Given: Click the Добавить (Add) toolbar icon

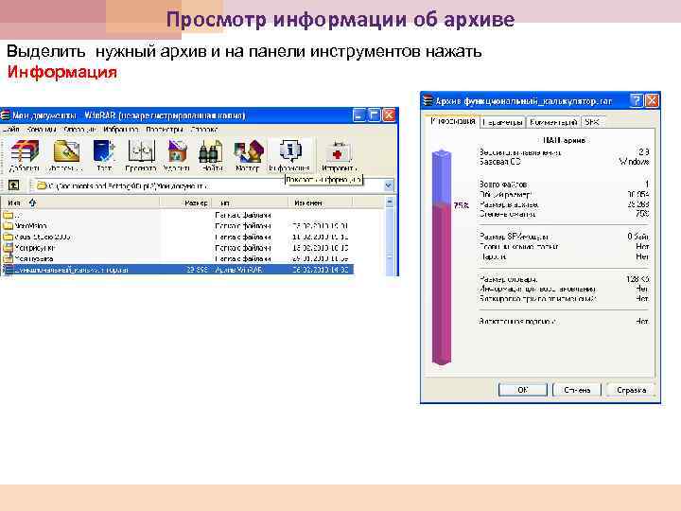Looking at the screenshot, I should [x=25, y=155].
